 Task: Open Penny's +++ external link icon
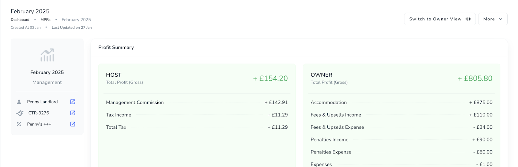pos(73,124)
